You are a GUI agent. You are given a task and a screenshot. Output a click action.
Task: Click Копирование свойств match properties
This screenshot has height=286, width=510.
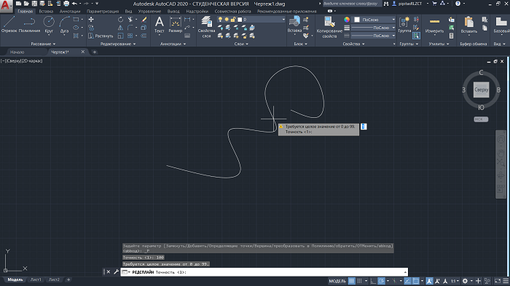329,27
